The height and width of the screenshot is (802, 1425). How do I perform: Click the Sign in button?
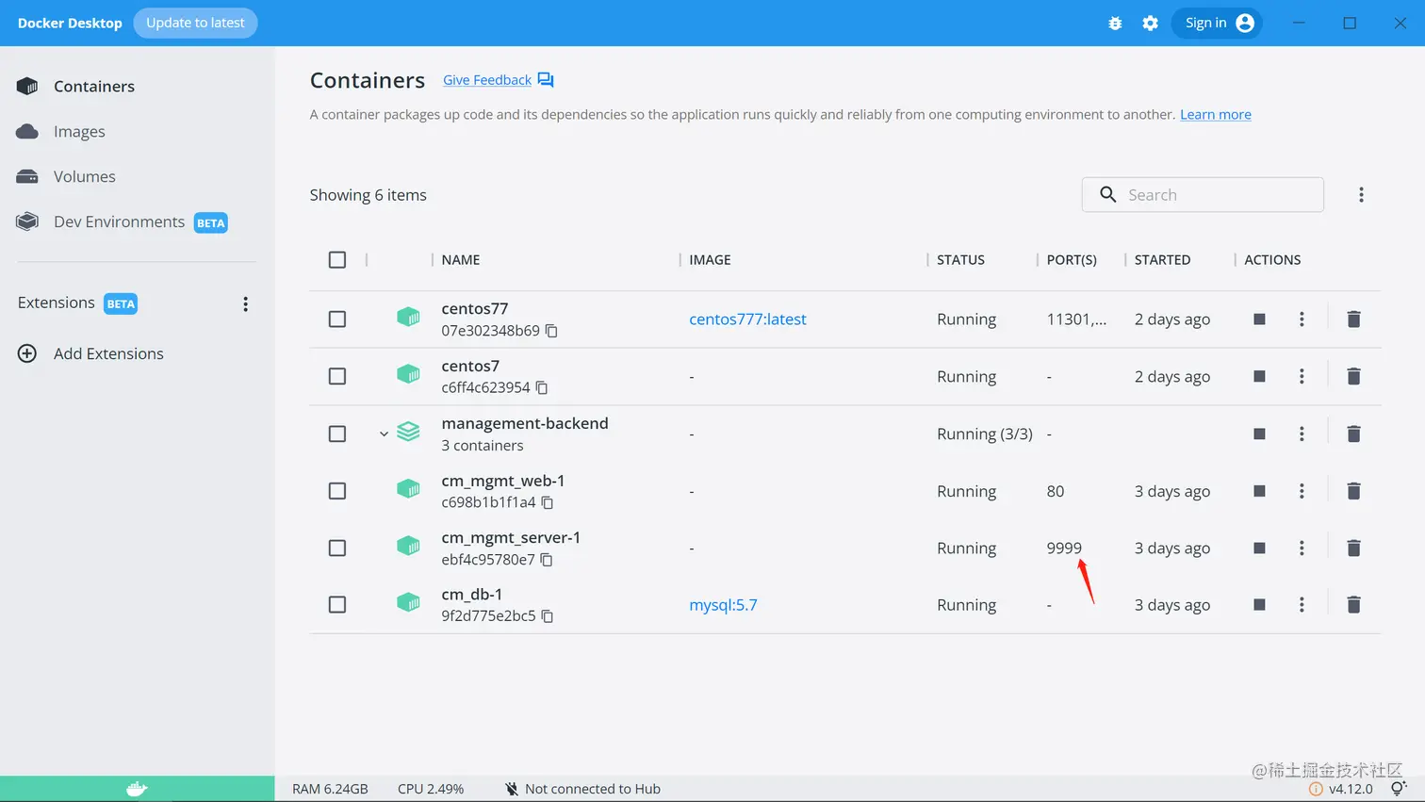point(1217,24)
